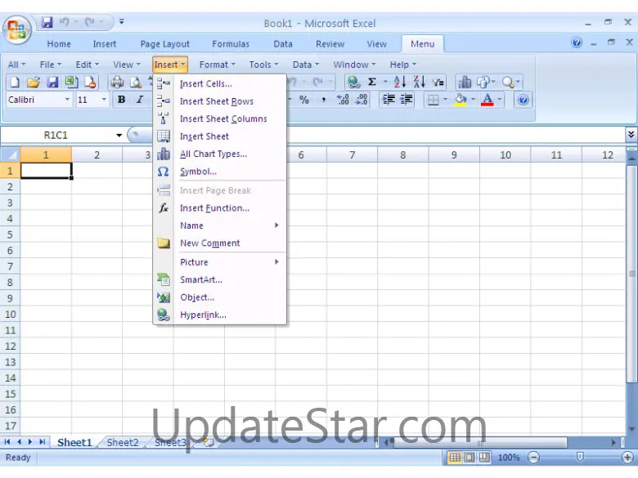The width and height of the screenshot is (638, 478).
Task: Click ribbon help question mark icon
Action: click(x=577, y=42)
